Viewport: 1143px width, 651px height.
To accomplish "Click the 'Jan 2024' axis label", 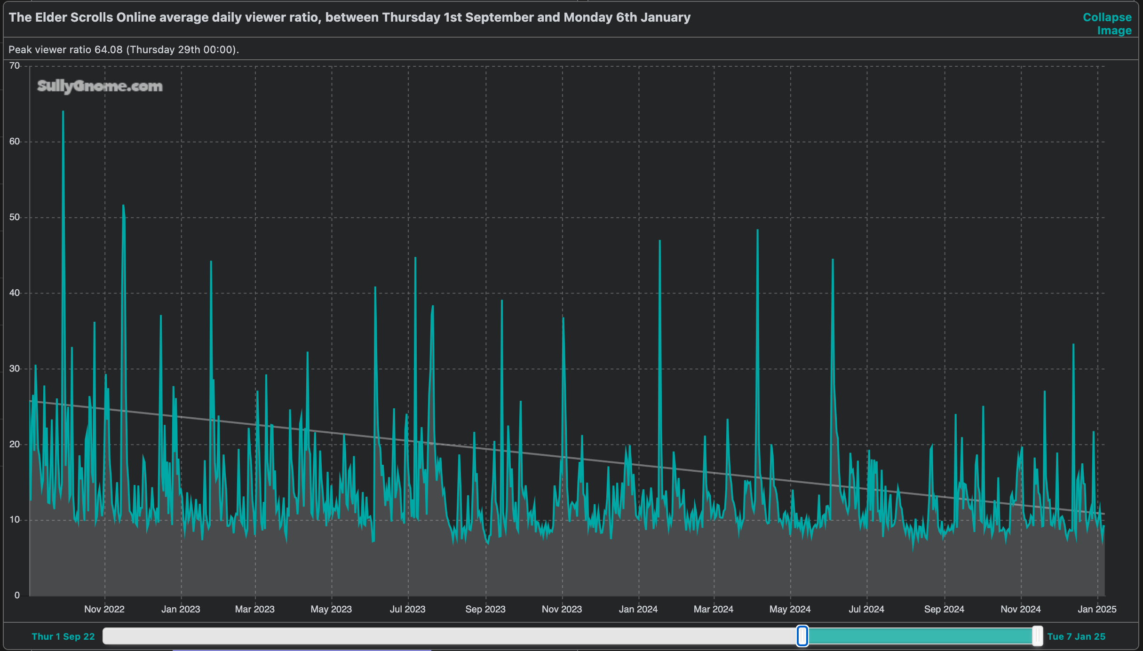I will click(x=638, y=609).
